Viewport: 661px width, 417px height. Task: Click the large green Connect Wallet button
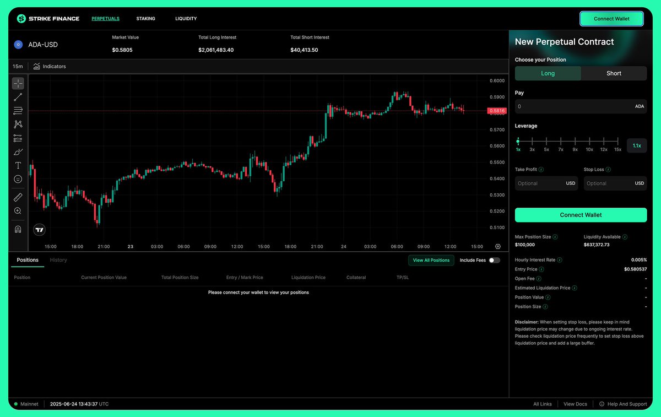581,215
